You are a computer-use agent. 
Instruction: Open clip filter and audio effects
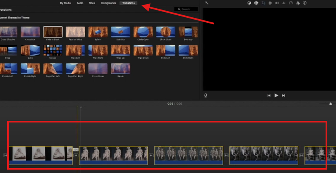297,3
